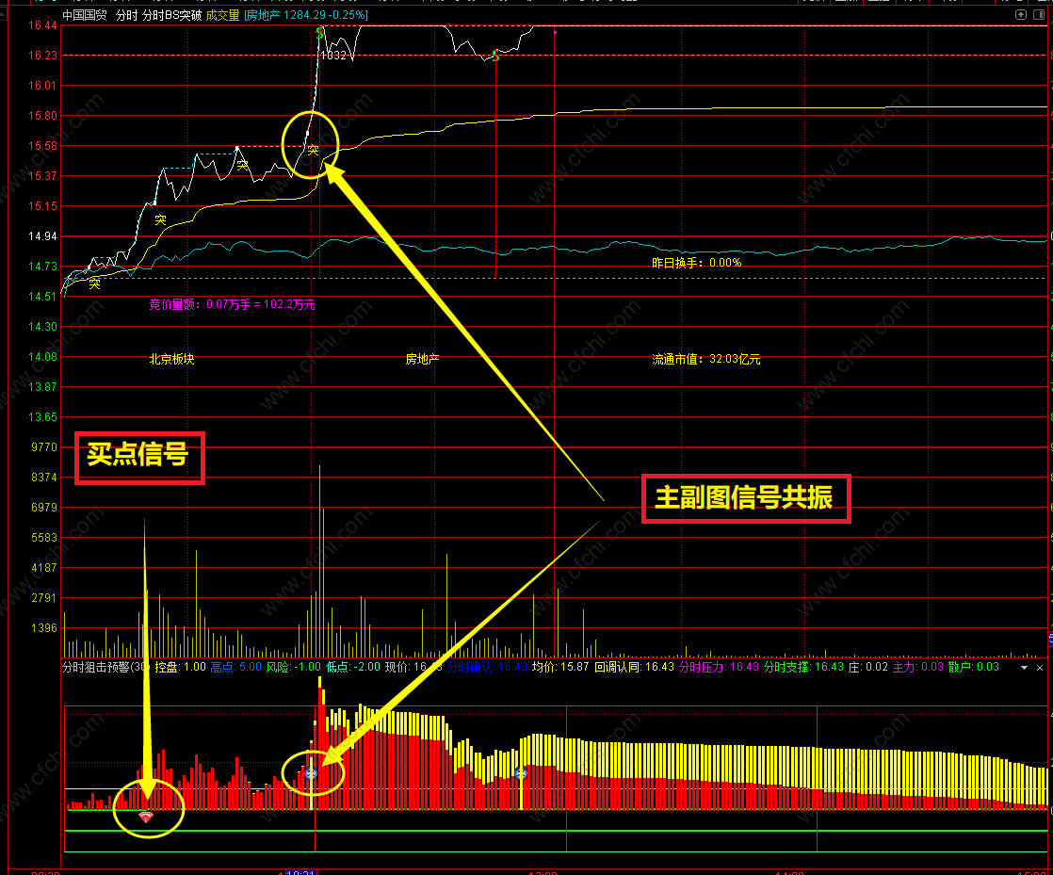Click the 分时压力: 16.43 value

coord(719,667)
